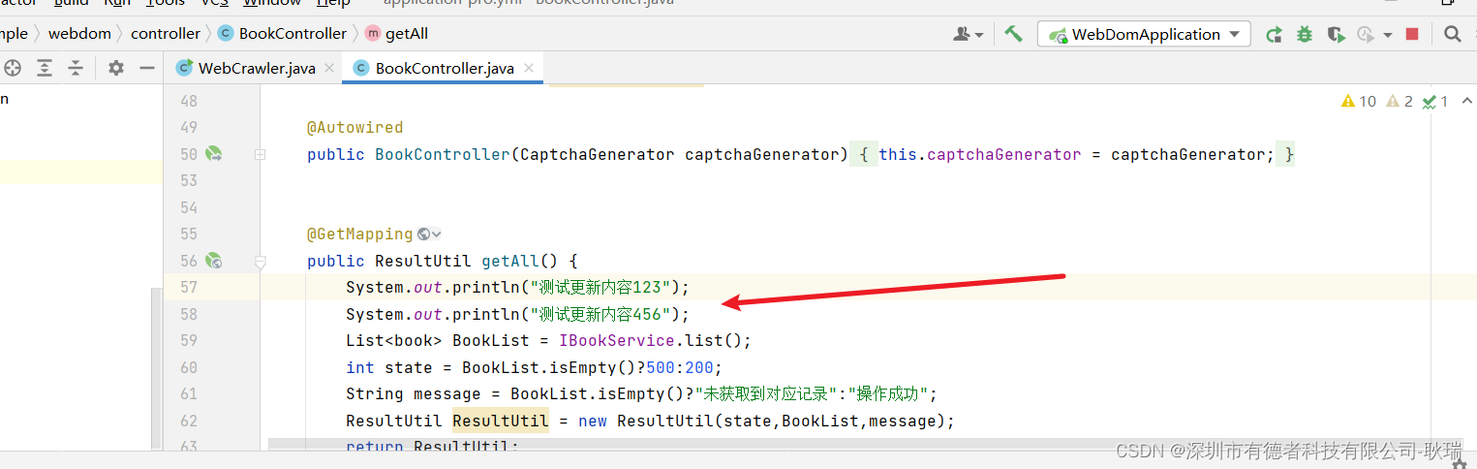Viewport: 1477px width, 469px height.
Task: Stop the application with the red square
Action: click(1412, 34)
